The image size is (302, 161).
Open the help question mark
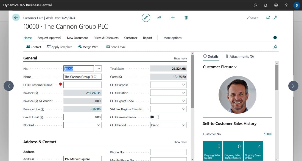(x=286, y=5)
